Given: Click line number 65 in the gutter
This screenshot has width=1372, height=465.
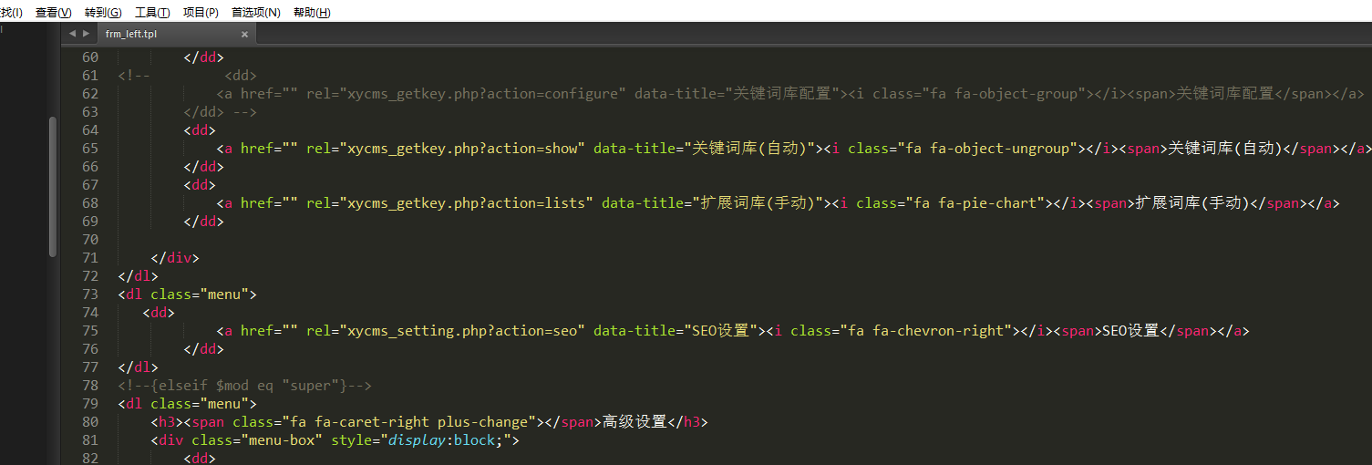Looking at the screenshot, I should 89,149.
